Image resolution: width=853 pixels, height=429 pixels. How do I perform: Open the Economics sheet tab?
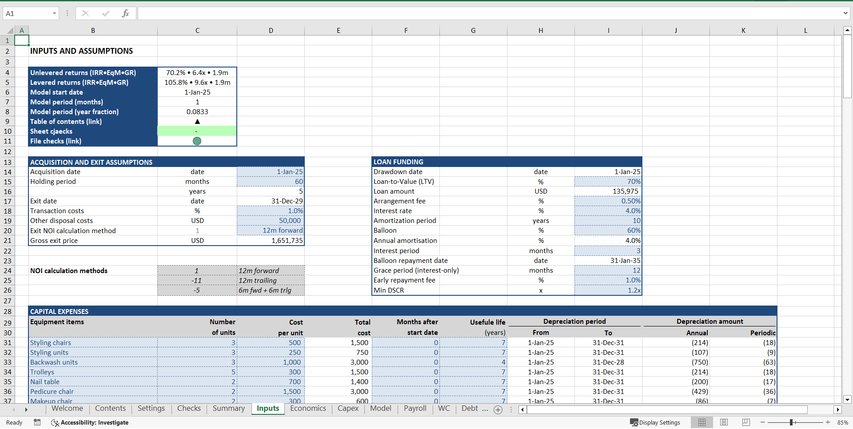click(308, 409)
